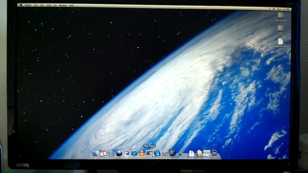Viewport: 308px width, 173px height.
Task: Launch iTunes from the Dock
Action: (x=134, y=153)
